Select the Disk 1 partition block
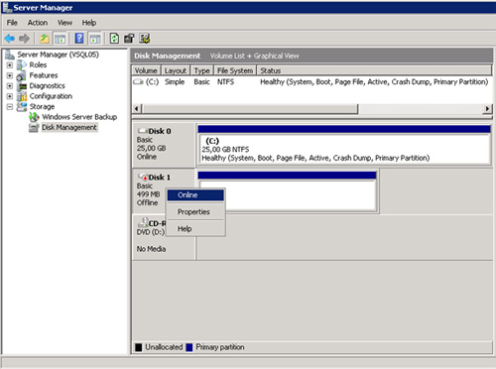The width and height of the screenshot is (496, 369). (x=287, y=191)
